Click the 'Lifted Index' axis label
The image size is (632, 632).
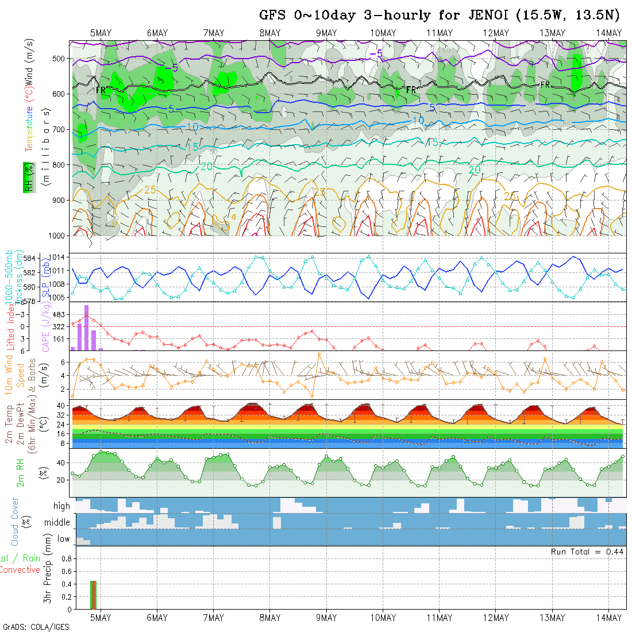pyautogui.click(x=11, y=326)
